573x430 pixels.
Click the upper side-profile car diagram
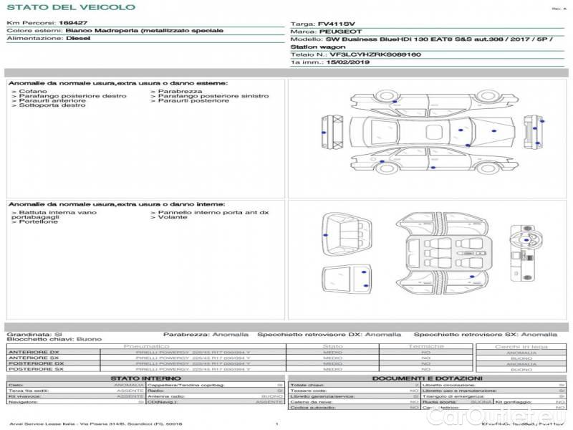(435, 102)
